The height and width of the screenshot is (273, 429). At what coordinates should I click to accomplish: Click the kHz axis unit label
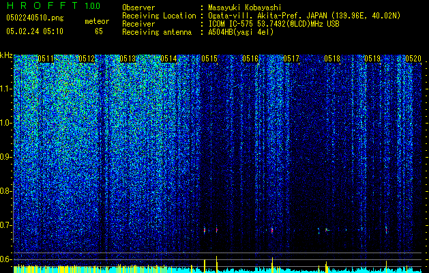(x=6, y=55)
